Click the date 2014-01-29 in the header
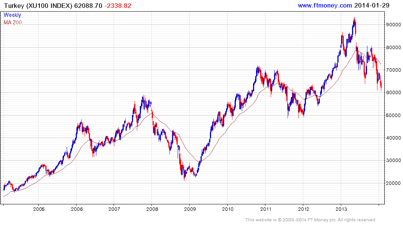The image size is (403, 225). coord(372,5)
